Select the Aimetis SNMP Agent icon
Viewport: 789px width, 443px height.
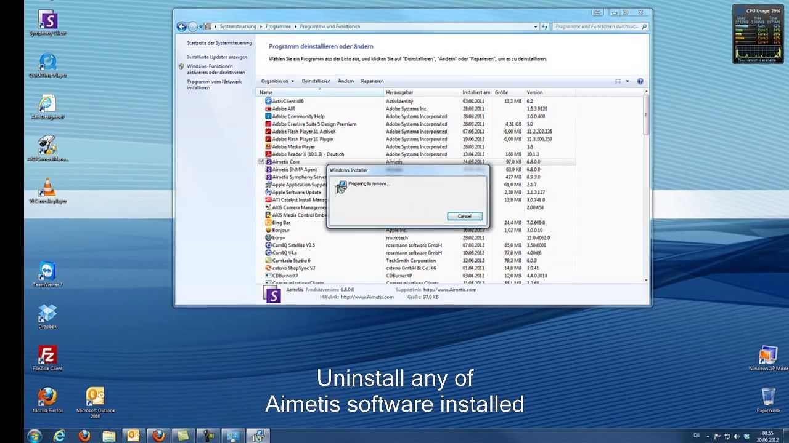coord(268,169)
